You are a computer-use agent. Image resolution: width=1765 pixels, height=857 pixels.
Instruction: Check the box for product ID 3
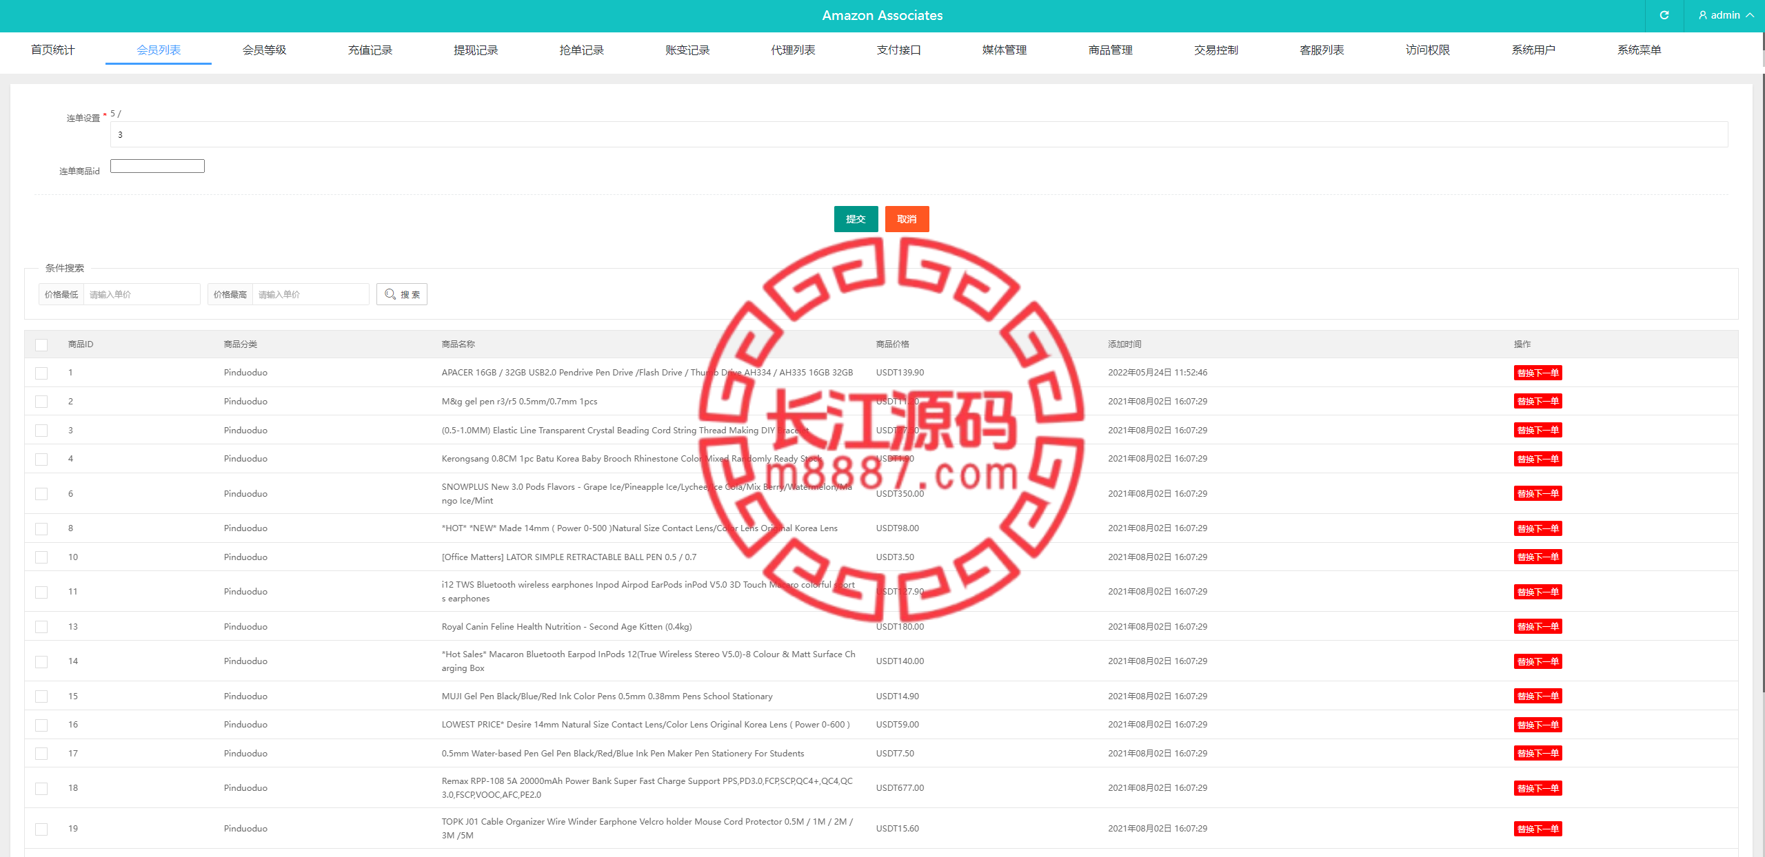pos(41,431)
